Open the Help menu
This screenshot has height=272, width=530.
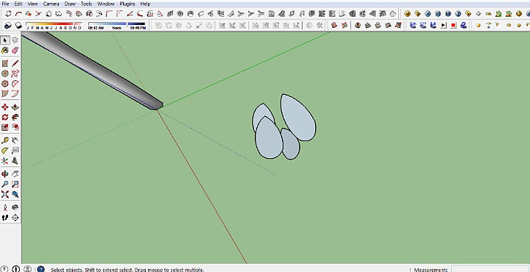coord(145,4)
